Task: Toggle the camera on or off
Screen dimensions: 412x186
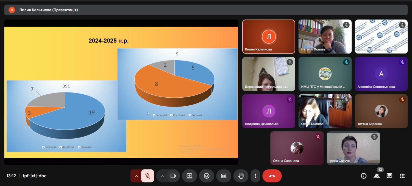Action: pyautogui.click(x=173, y=176)
